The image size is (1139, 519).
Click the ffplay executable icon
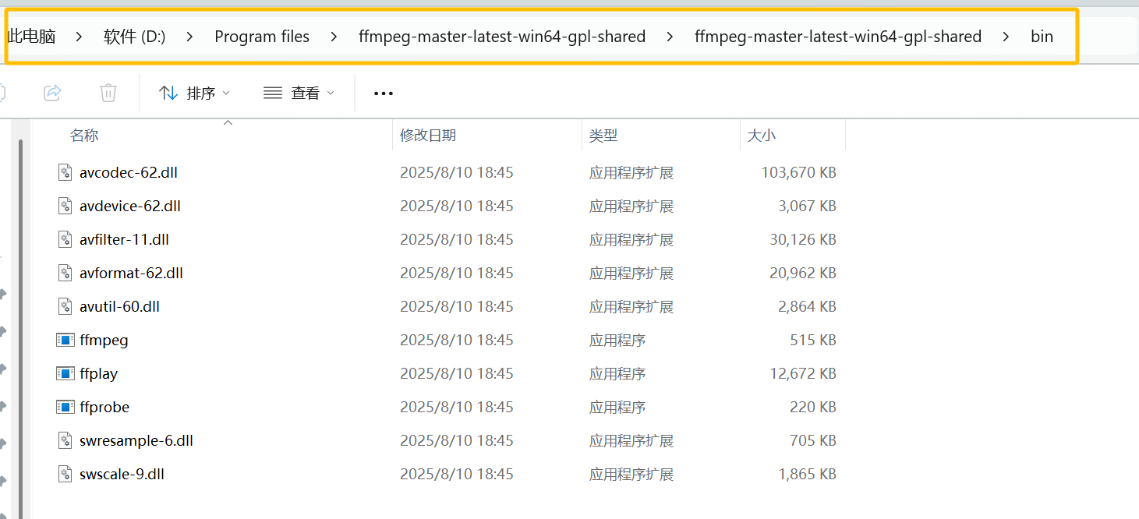65,373
